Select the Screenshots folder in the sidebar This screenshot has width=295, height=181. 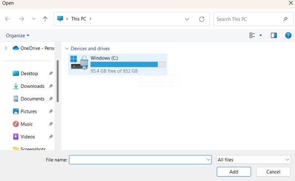[33, 149]
